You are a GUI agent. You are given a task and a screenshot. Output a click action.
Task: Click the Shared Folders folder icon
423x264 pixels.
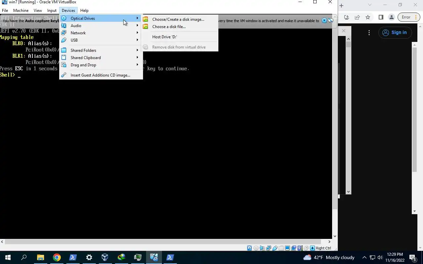coord(64,50)
